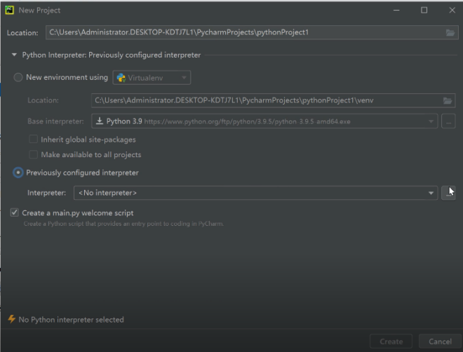The width and height of the screenshot is (463, 352).
Task: Open the ellipsis button next to Base interpreter
Action: tap(448, 121)
